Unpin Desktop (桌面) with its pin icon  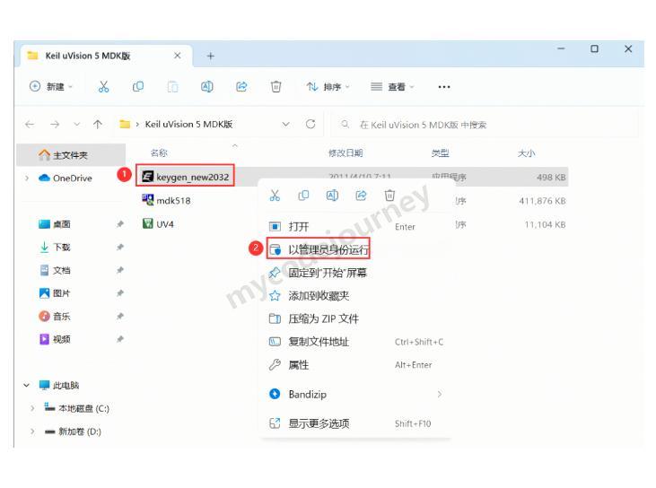(120, 224)
